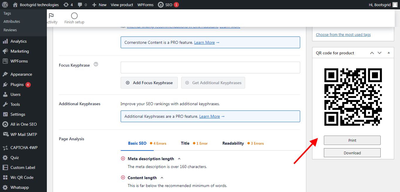Move QR code panel down with arrow
Image resolution: width=400 pixels, height=192 pixels.
click(x=380, y=53)
